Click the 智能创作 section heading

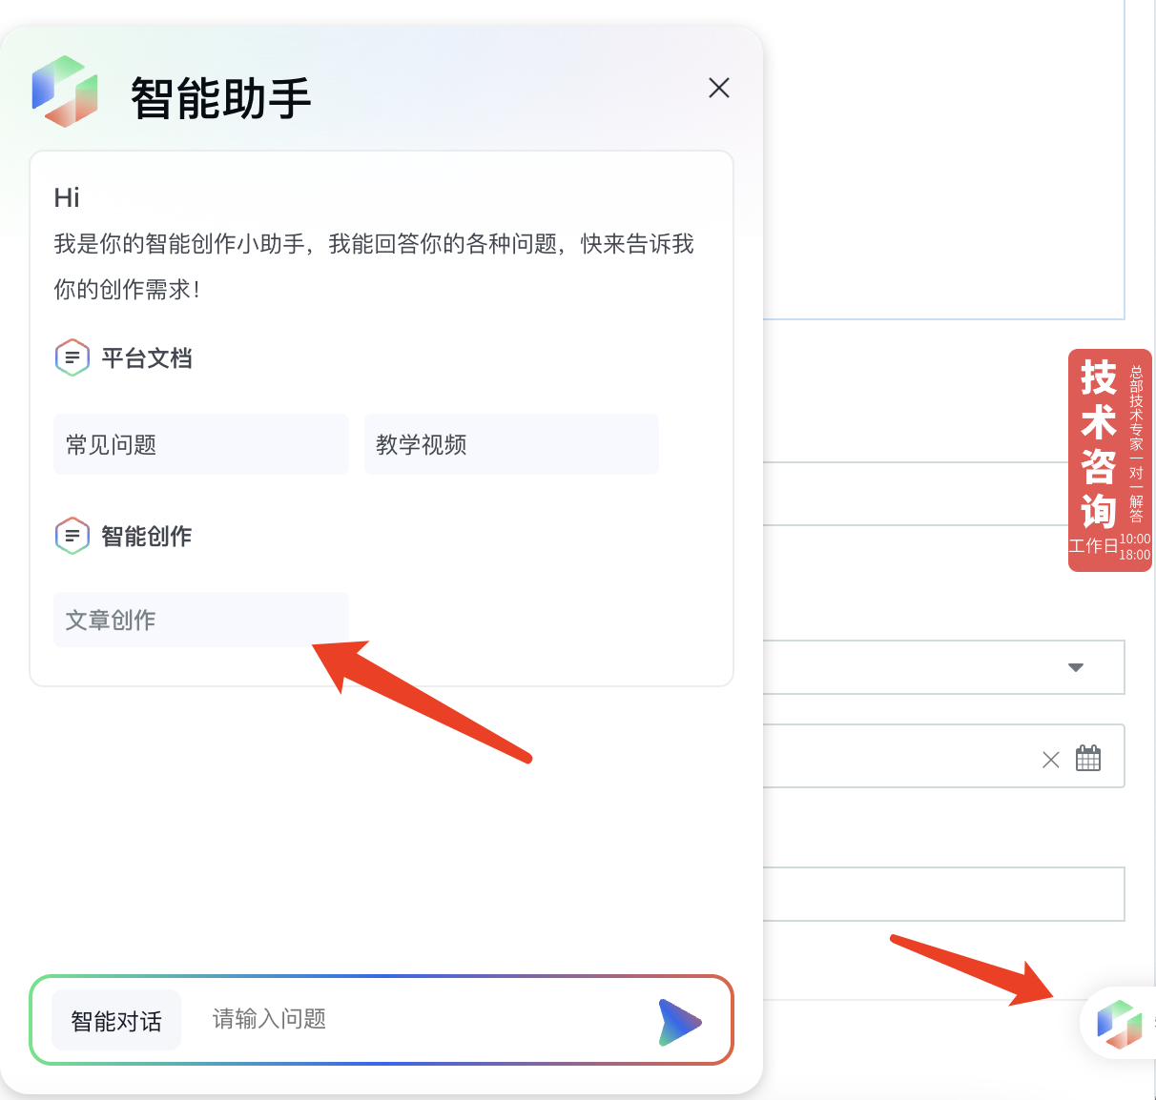click(147, 536)
